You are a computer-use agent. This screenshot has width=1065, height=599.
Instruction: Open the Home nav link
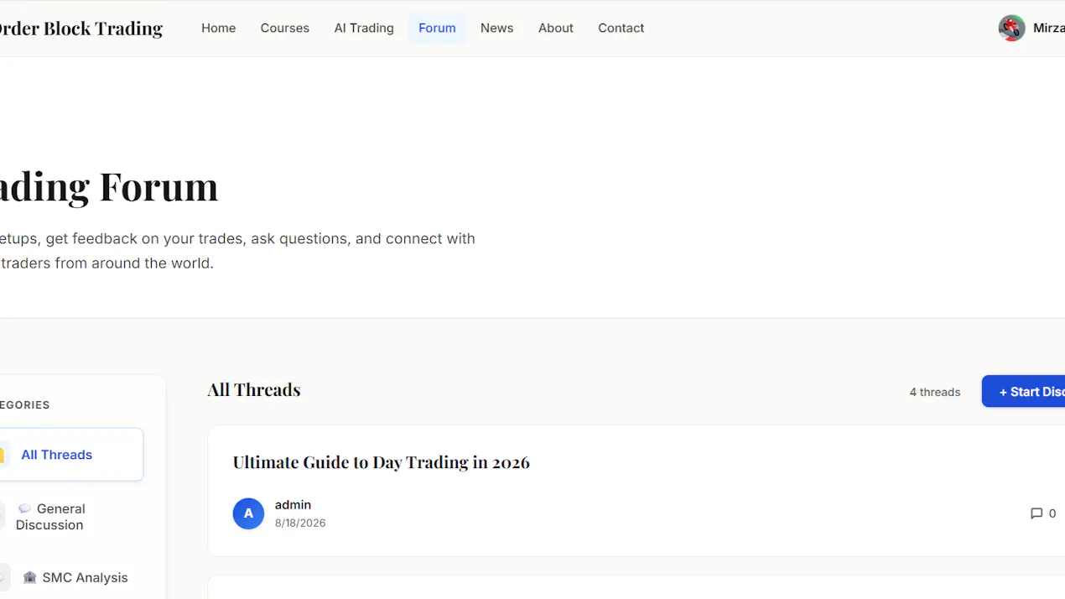coord(218,28)
